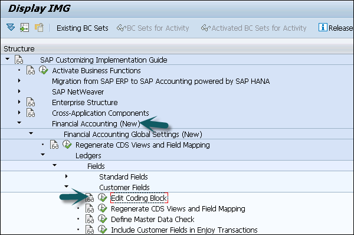Execute the Edit Coding Block activity icon

[x=103, y=198]
